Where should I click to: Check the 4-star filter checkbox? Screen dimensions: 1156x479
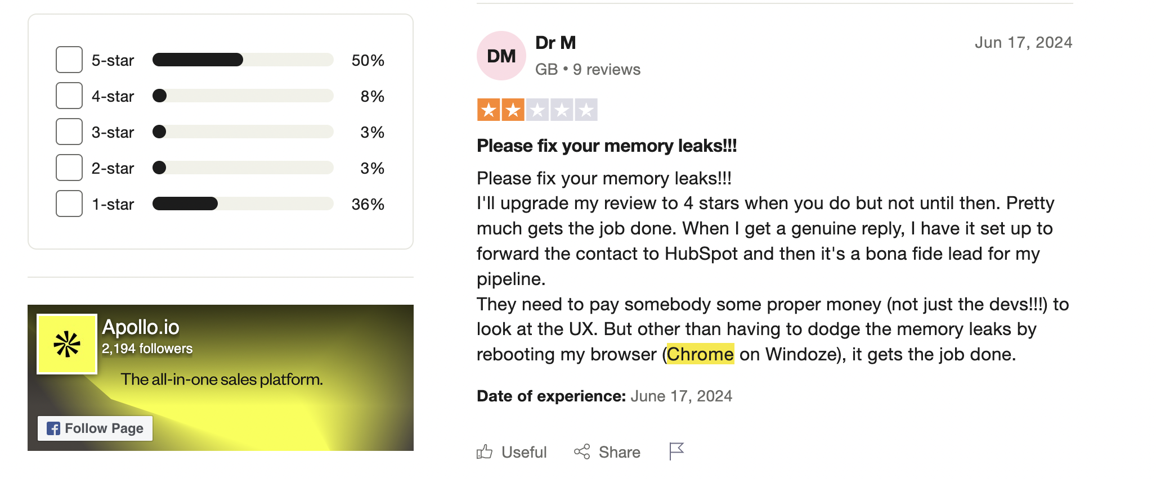tap(69, 96)
